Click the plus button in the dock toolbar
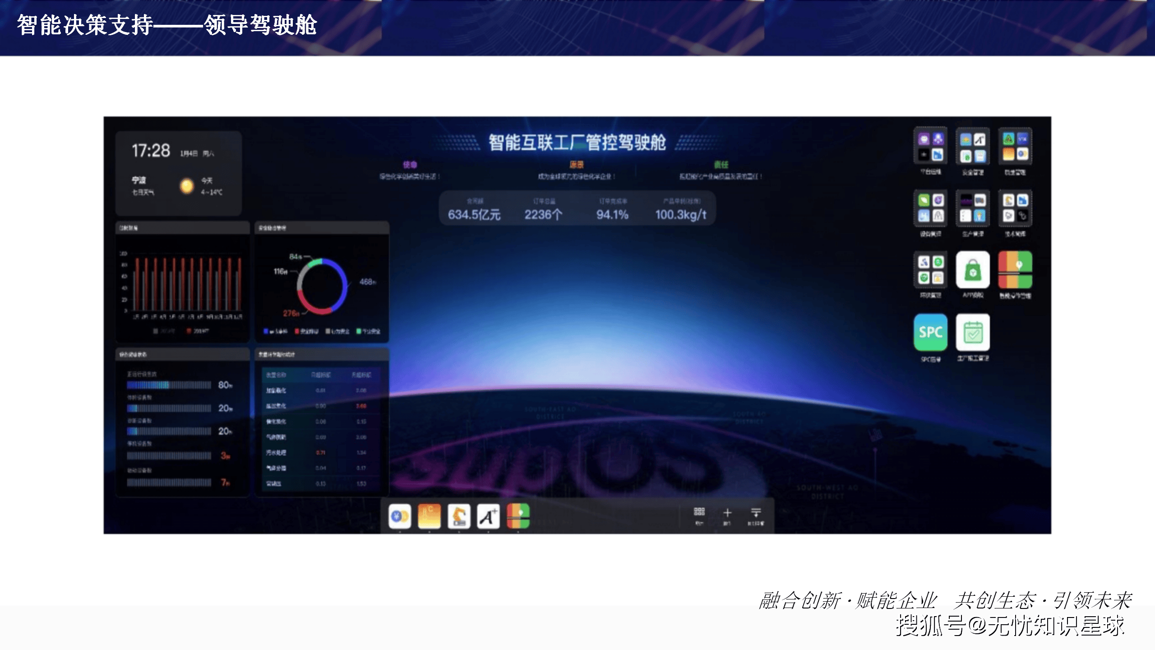Viewport: 1155px width, 650px height. tap(727, 514)
